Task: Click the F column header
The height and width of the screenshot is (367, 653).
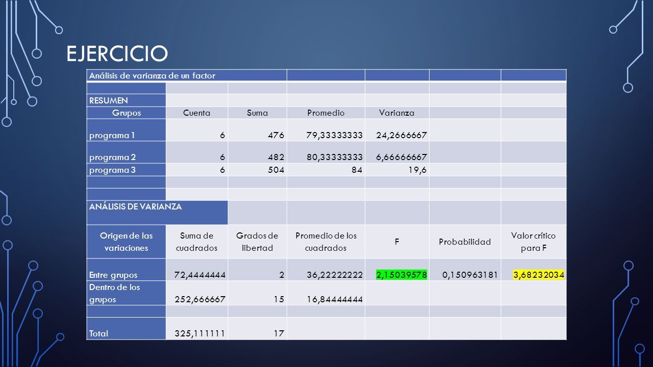Action: tap(396, 242)
